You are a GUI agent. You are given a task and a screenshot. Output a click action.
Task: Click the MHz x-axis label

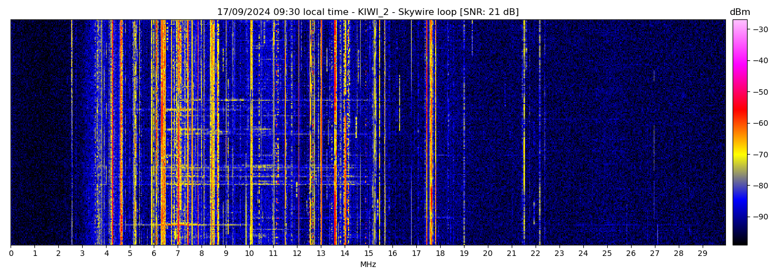tap(368, 265)
